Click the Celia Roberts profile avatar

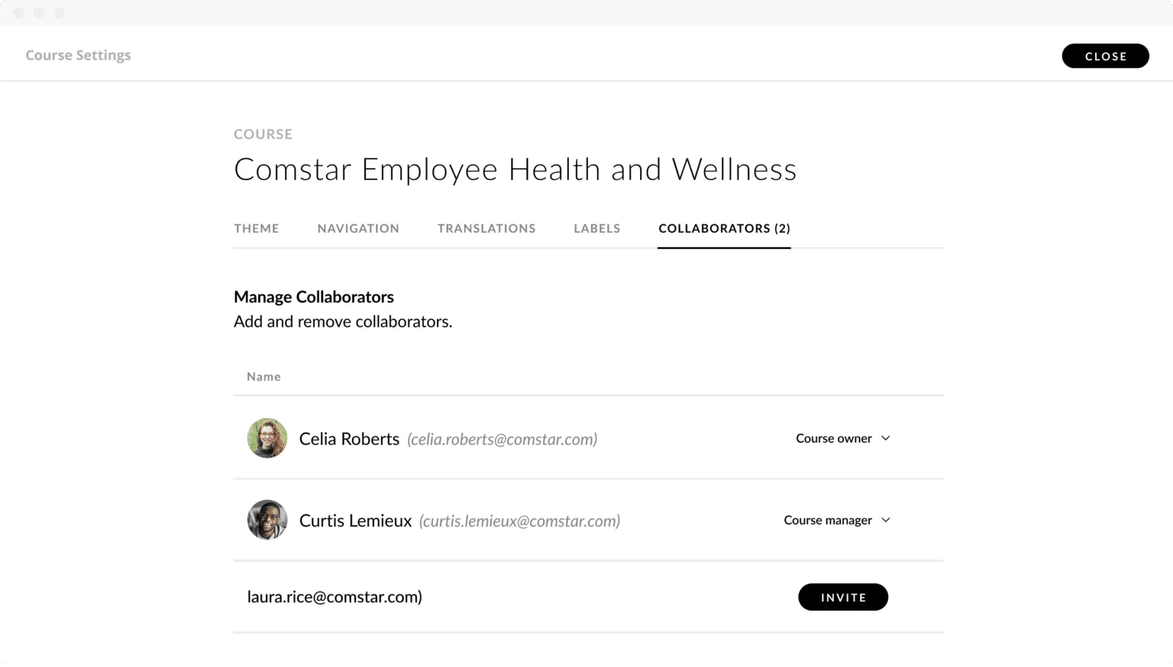coord(267,438)
